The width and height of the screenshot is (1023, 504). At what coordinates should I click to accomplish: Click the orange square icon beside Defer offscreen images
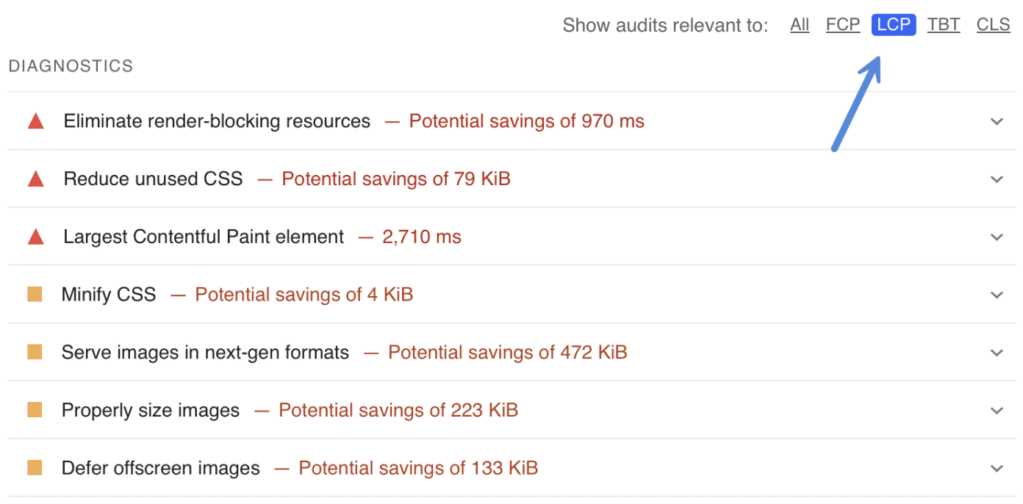click(35, 467)
